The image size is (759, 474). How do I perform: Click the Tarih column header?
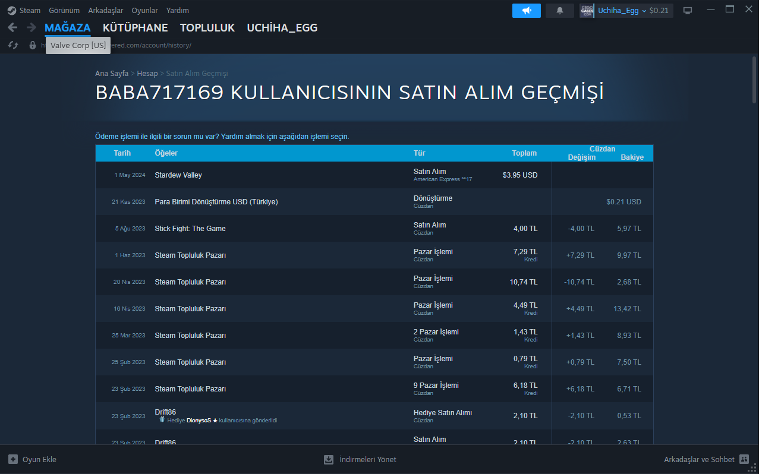click(122, 153)
